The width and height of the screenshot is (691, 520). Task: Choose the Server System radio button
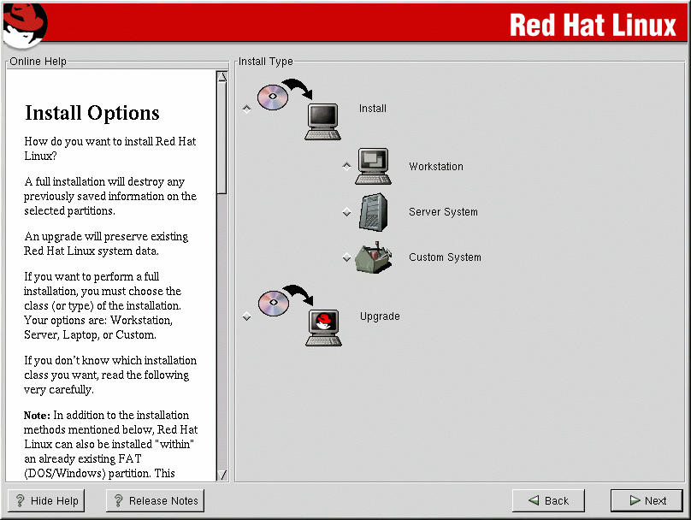coord(346,212)
